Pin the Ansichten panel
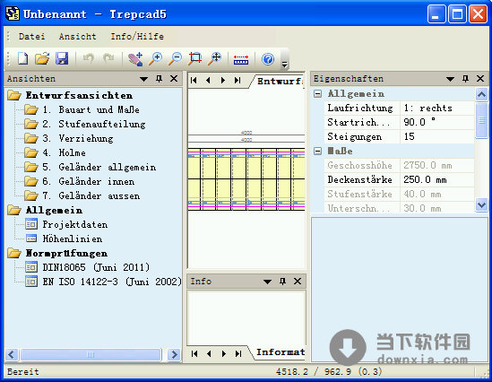The image size is (492, 382). point(160,79)
